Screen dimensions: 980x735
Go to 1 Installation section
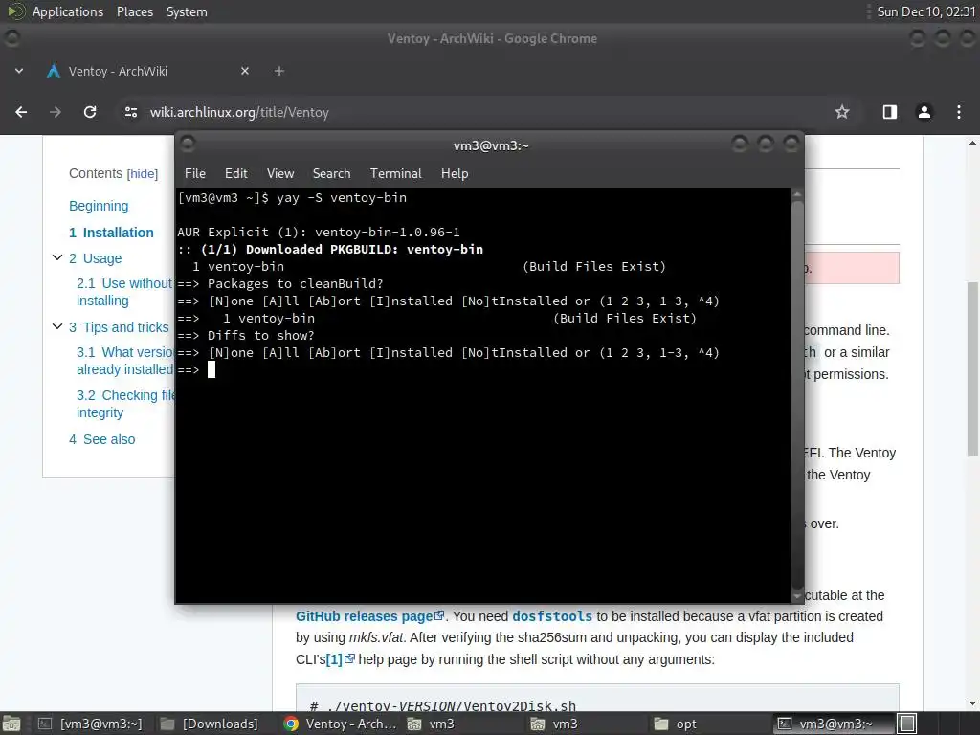pos(111,233)
